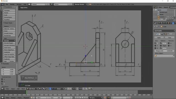Image resolution: width=176 pixels, height=99 pixels.
Task: Open the info editor type selector icon
Action: tap(3, 4)
